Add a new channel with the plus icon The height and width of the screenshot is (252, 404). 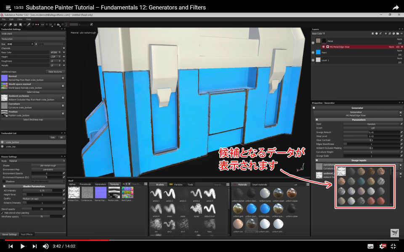pos(64,48)
